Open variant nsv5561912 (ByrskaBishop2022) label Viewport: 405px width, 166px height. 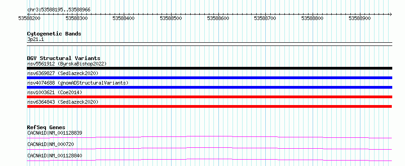[x=67, y=64]
